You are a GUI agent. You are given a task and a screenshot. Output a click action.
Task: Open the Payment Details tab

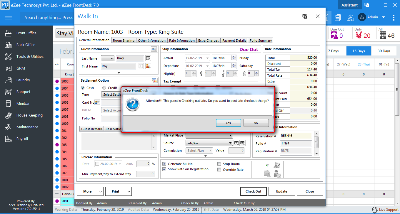click(234, 41)
